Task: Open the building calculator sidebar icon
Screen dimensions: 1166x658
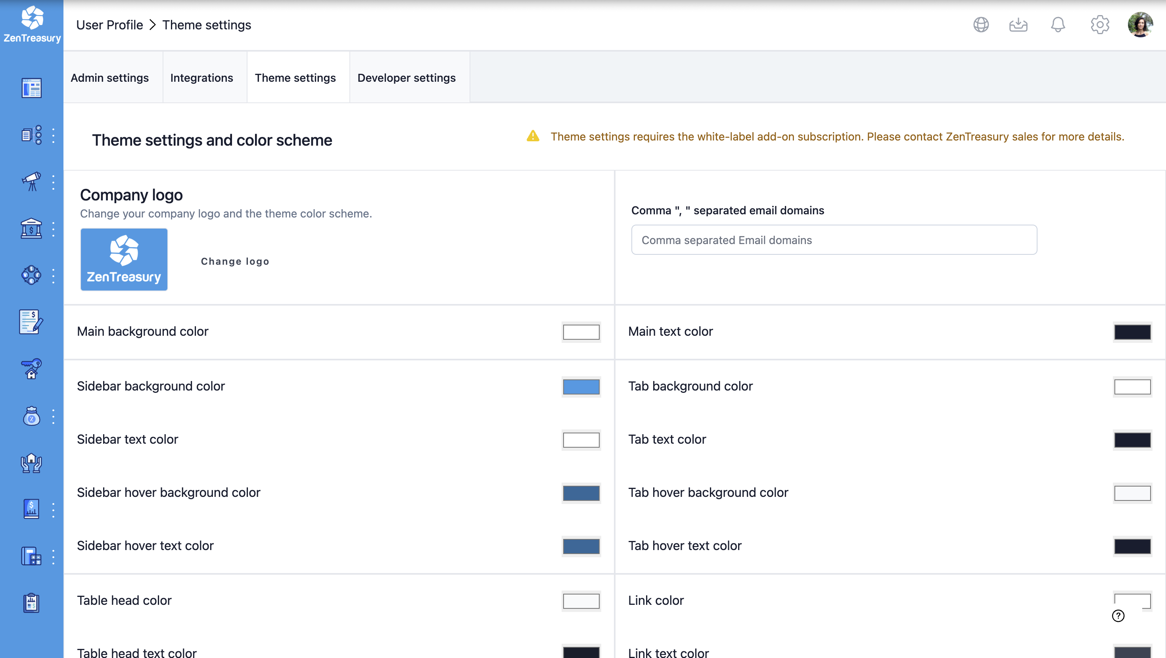Action: click(31, 556)
